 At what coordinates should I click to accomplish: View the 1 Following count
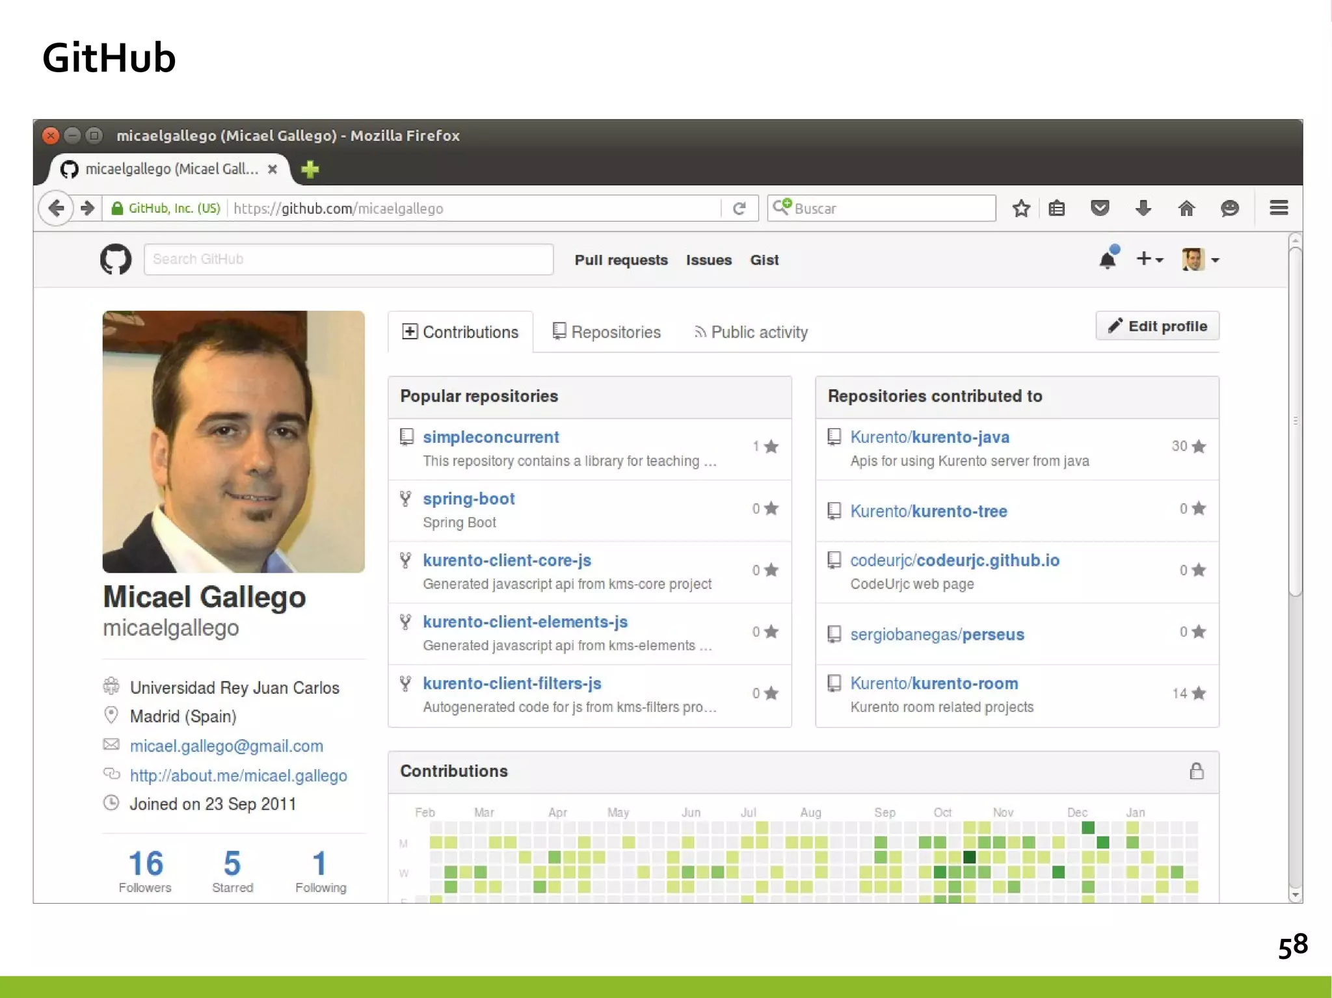point(321,871)
